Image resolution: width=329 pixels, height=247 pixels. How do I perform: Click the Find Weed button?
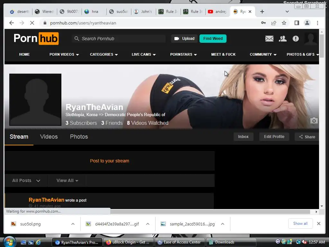point(213,39)
